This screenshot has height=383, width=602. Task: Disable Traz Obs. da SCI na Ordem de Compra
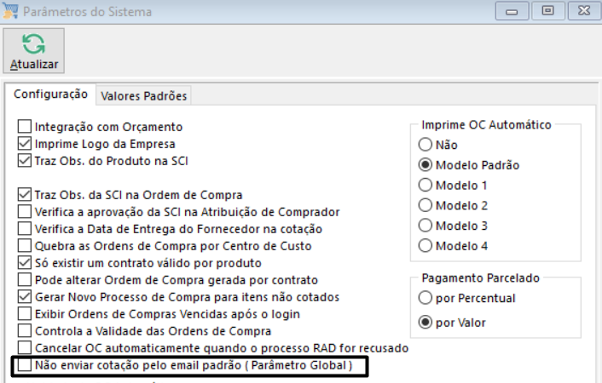25,195
